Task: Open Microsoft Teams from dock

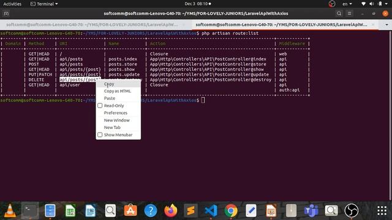Action: point(311,211)
